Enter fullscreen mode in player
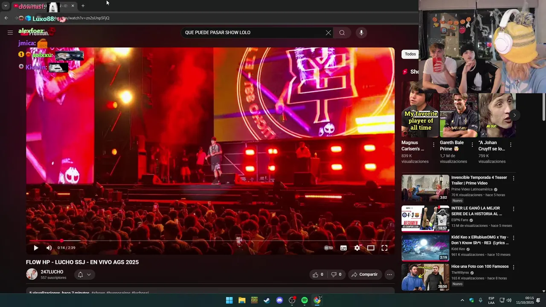 [x=384, y=248]
